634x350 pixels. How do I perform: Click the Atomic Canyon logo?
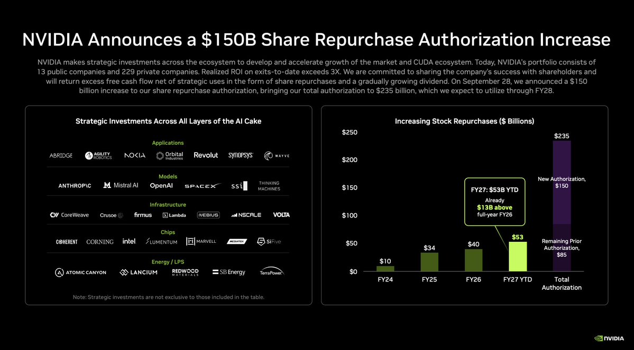tap(80, 272)
